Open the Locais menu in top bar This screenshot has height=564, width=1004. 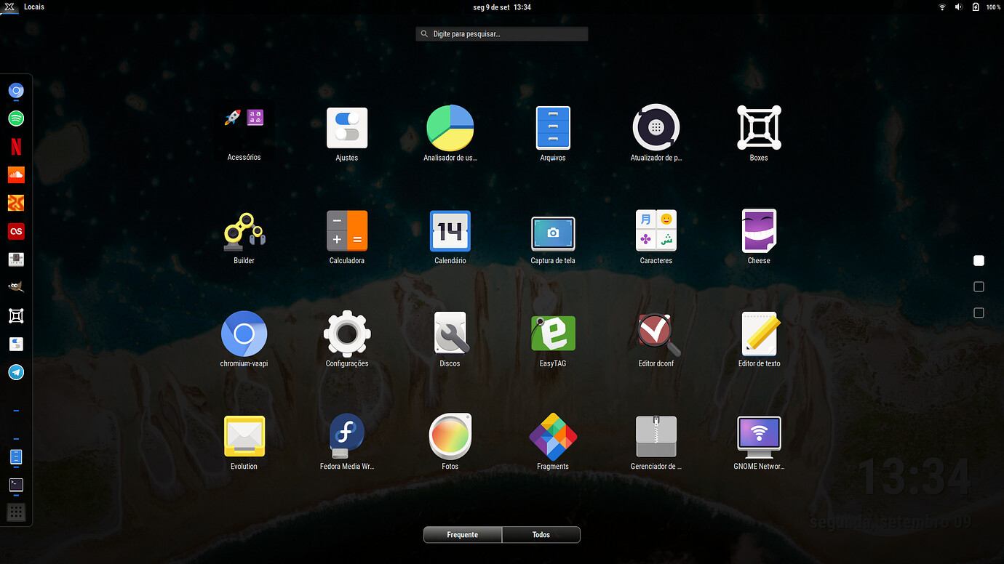click(33, 7)
